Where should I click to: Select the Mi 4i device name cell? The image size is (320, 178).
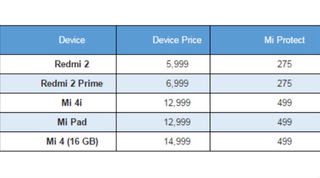[72, 103]
